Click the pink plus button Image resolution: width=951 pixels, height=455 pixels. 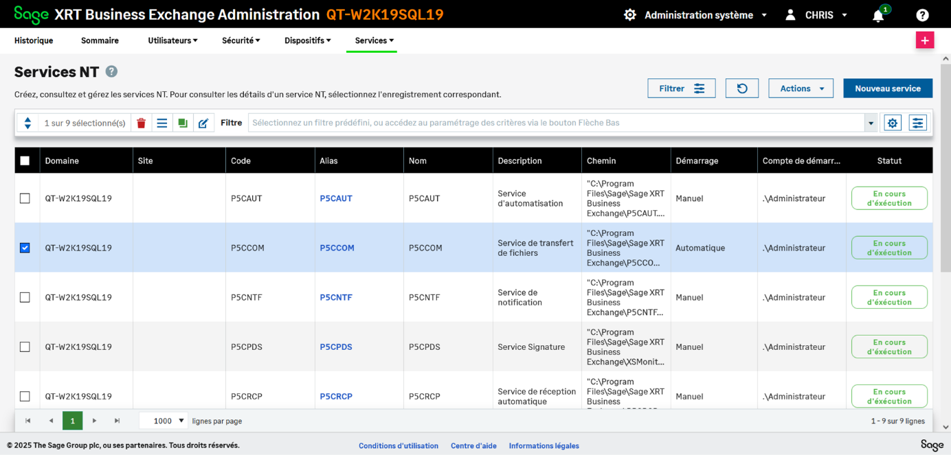coord(925,40)
